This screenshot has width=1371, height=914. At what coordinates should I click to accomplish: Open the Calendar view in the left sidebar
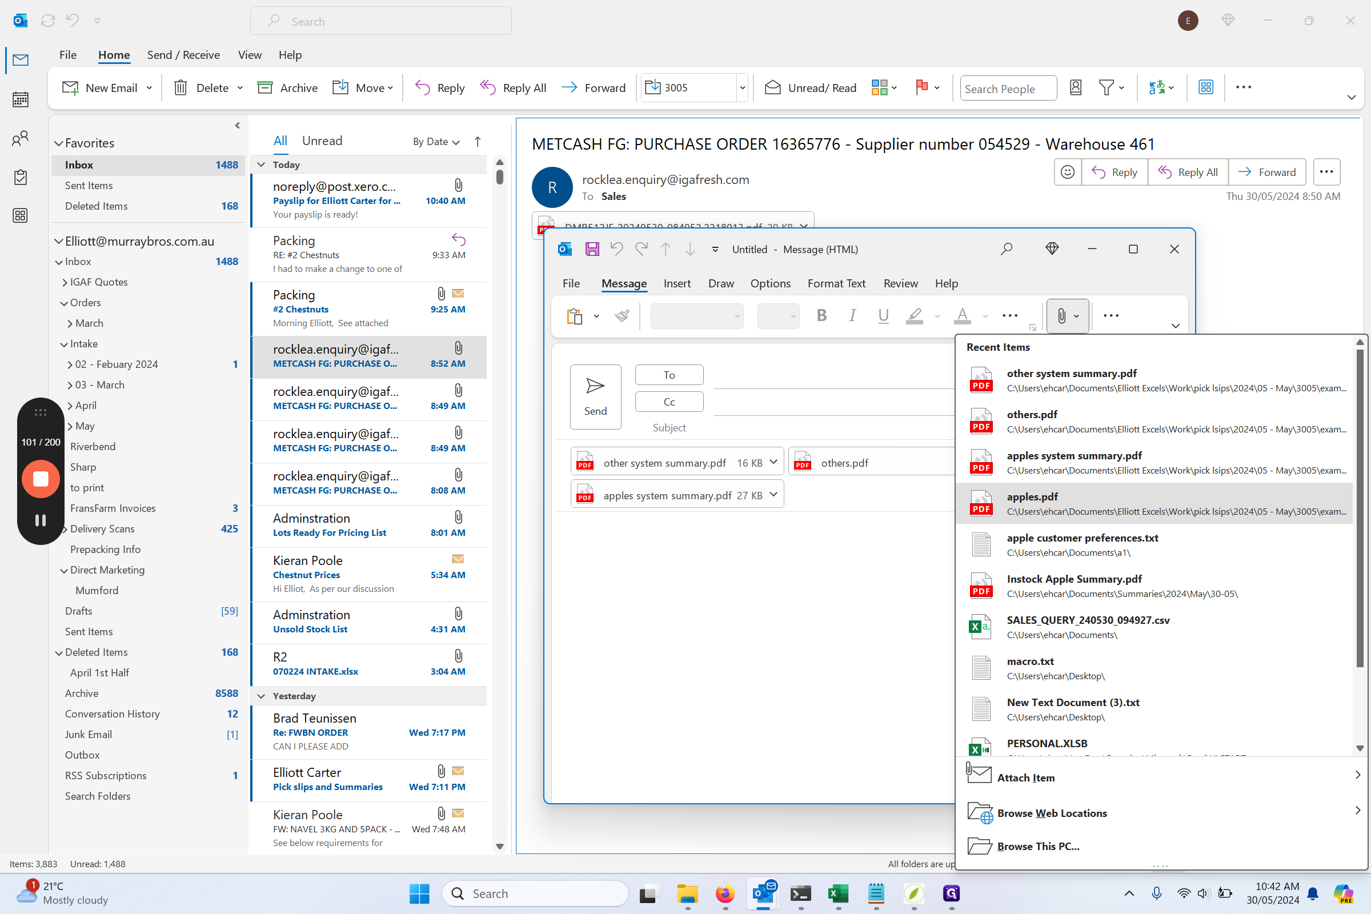coord(21,99)
